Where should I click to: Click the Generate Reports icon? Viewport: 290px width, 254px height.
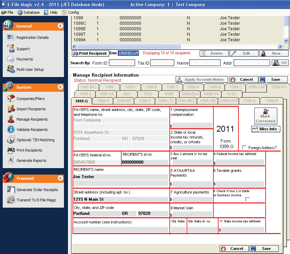[11, 161]
